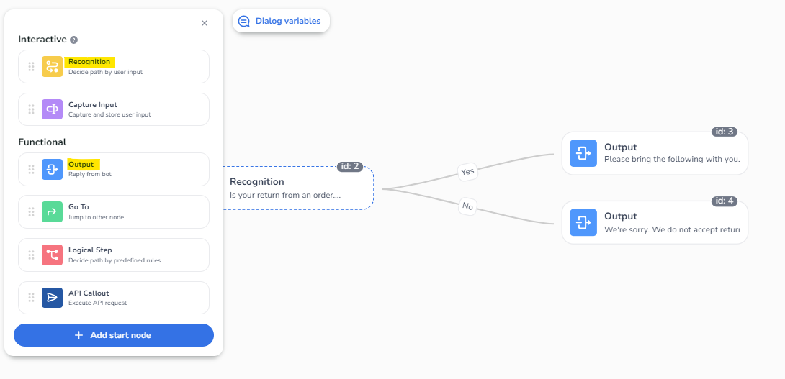785x379 pixels.
Task: Click the No branch label
Action: 468,206
